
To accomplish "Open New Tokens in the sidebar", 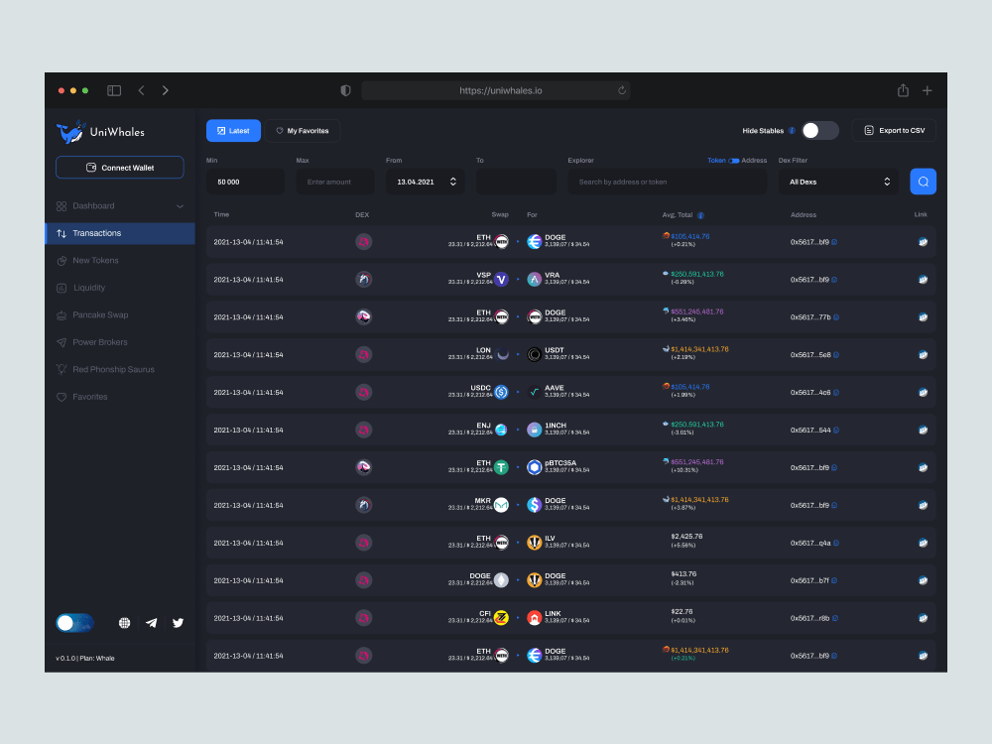I will coord(95,261).
